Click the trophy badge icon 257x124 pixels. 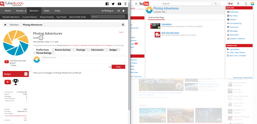[16, 82]
